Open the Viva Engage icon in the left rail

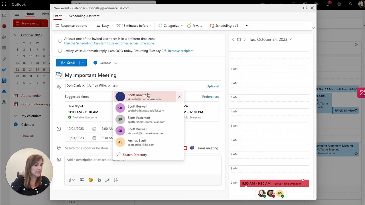[4, 81]
